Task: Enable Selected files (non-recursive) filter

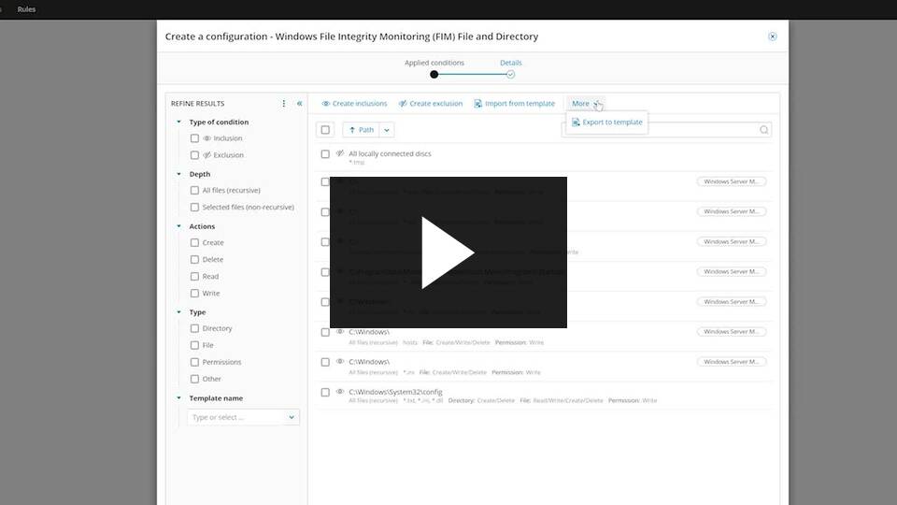Action: point(194,208)
